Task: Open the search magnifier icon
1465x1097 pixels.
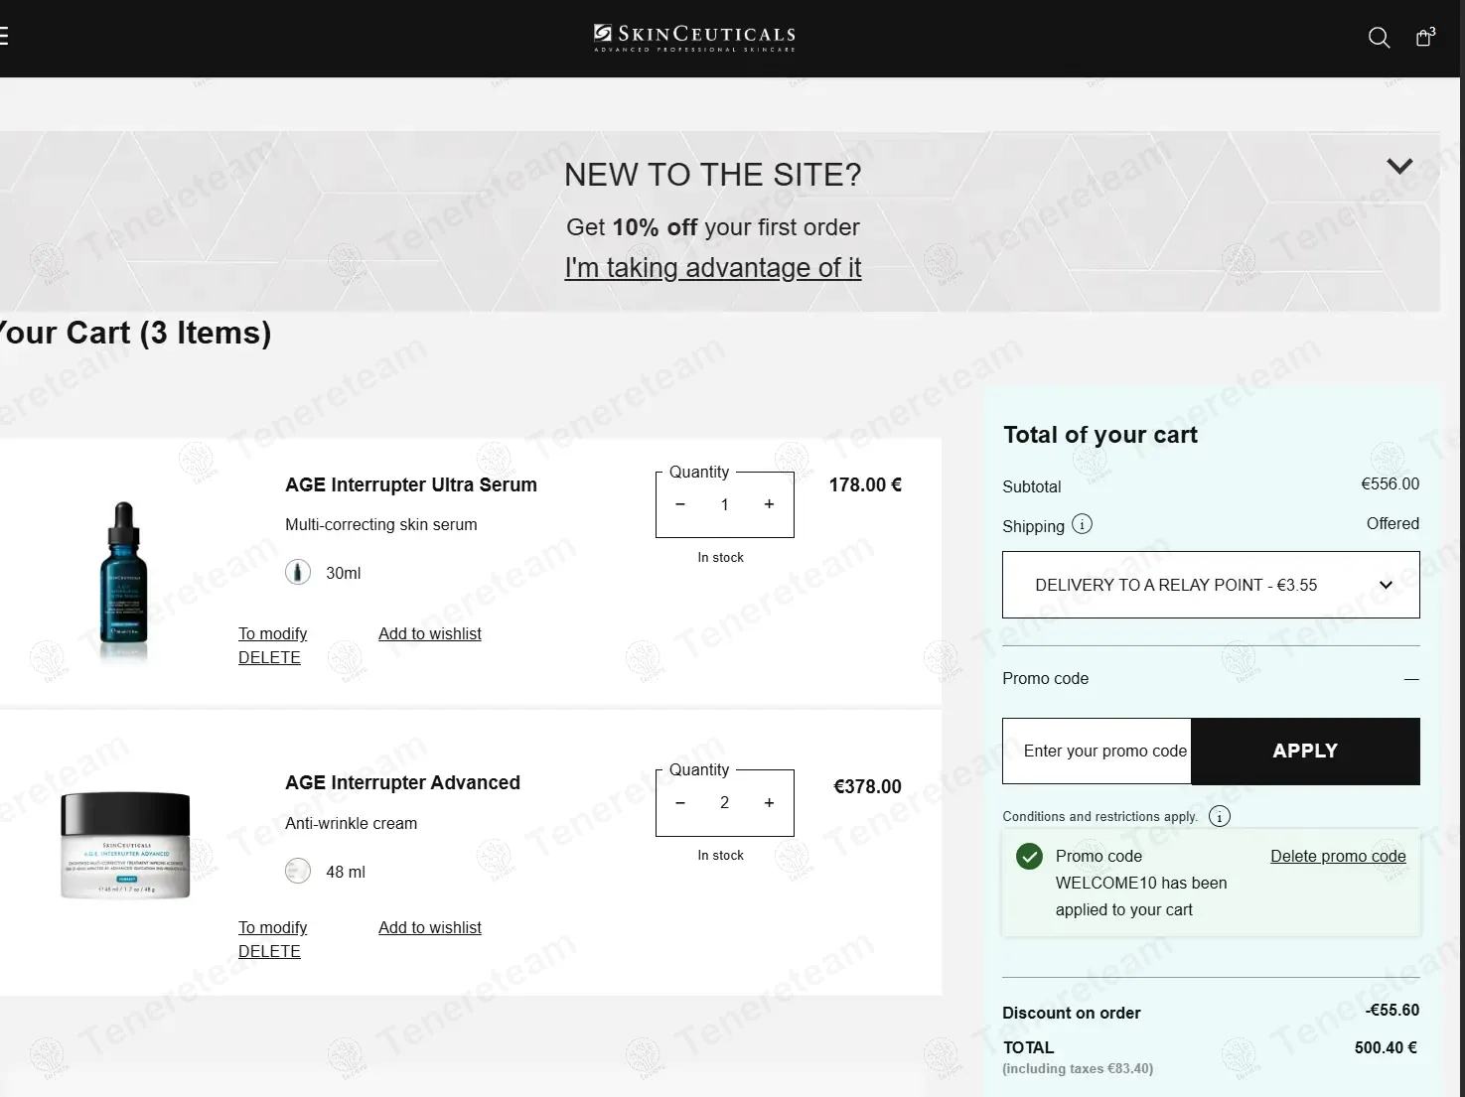Action: (x=1379, y=38)
